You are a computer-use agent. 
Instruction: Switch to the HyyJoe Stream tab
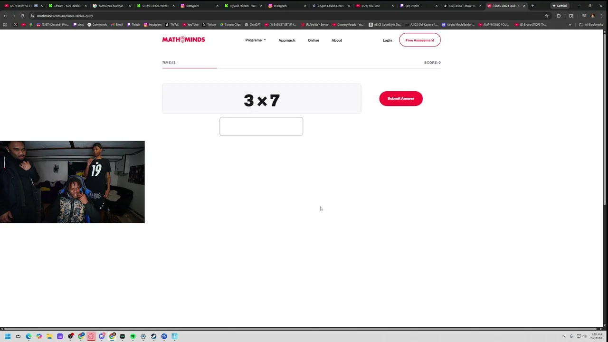(243, 6)
